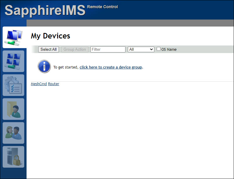Follow the create a device group link
234x179 pixels.
(111, 67)
